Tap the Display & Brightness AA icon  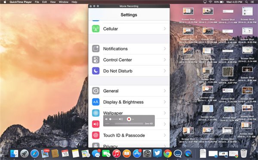click(95, 102)
